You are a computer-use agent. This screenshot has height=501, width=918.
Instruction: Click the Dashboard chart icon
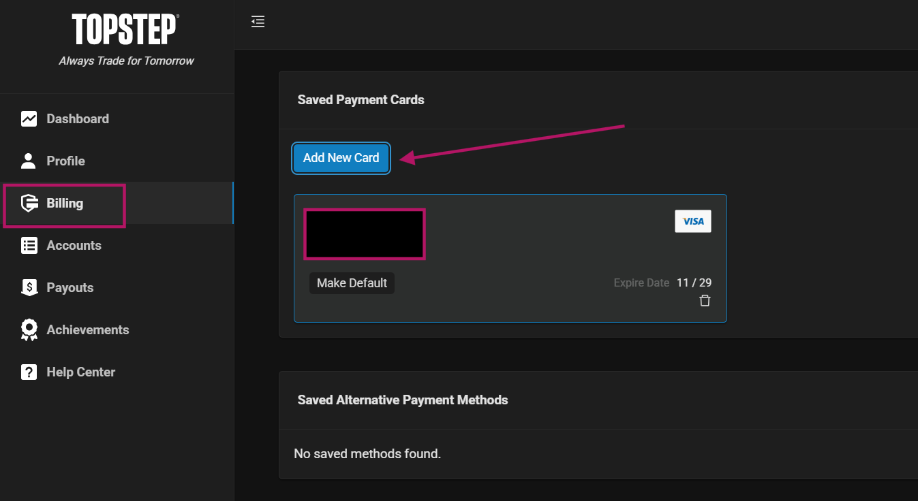pos(29,119)
